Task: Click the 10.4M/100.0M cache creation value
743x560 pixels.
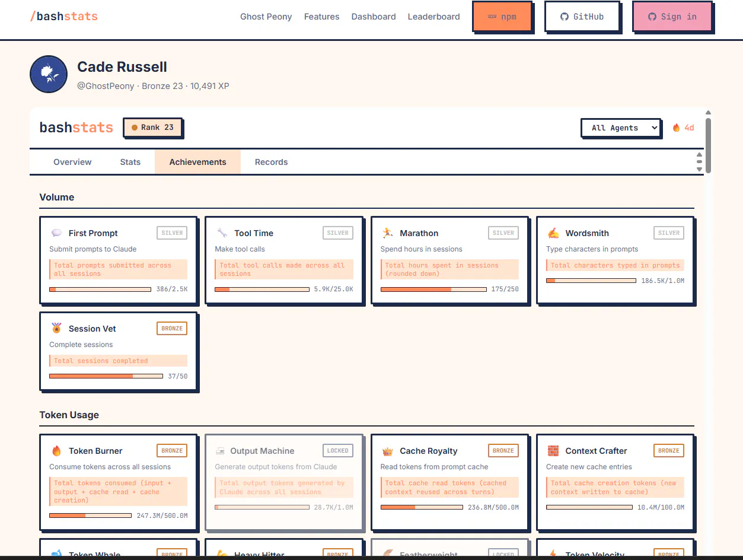Action: point(661,507)
